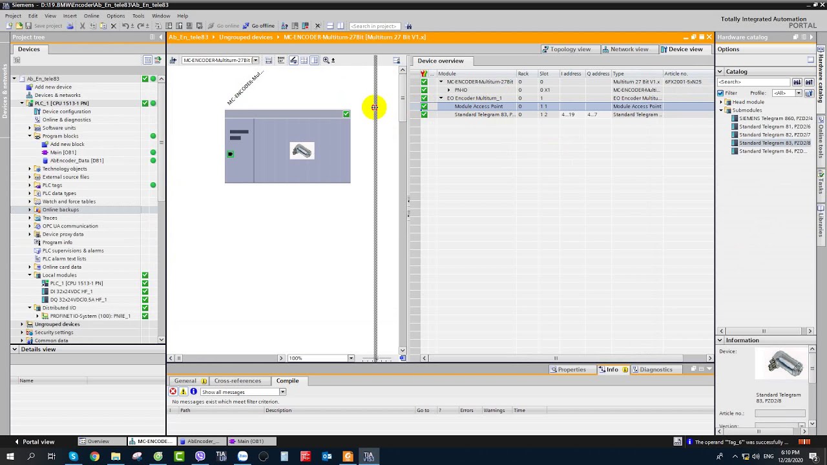Select AbEncoder_Data [DB1] in the tree
827x465 pixels.
[76, 161]
